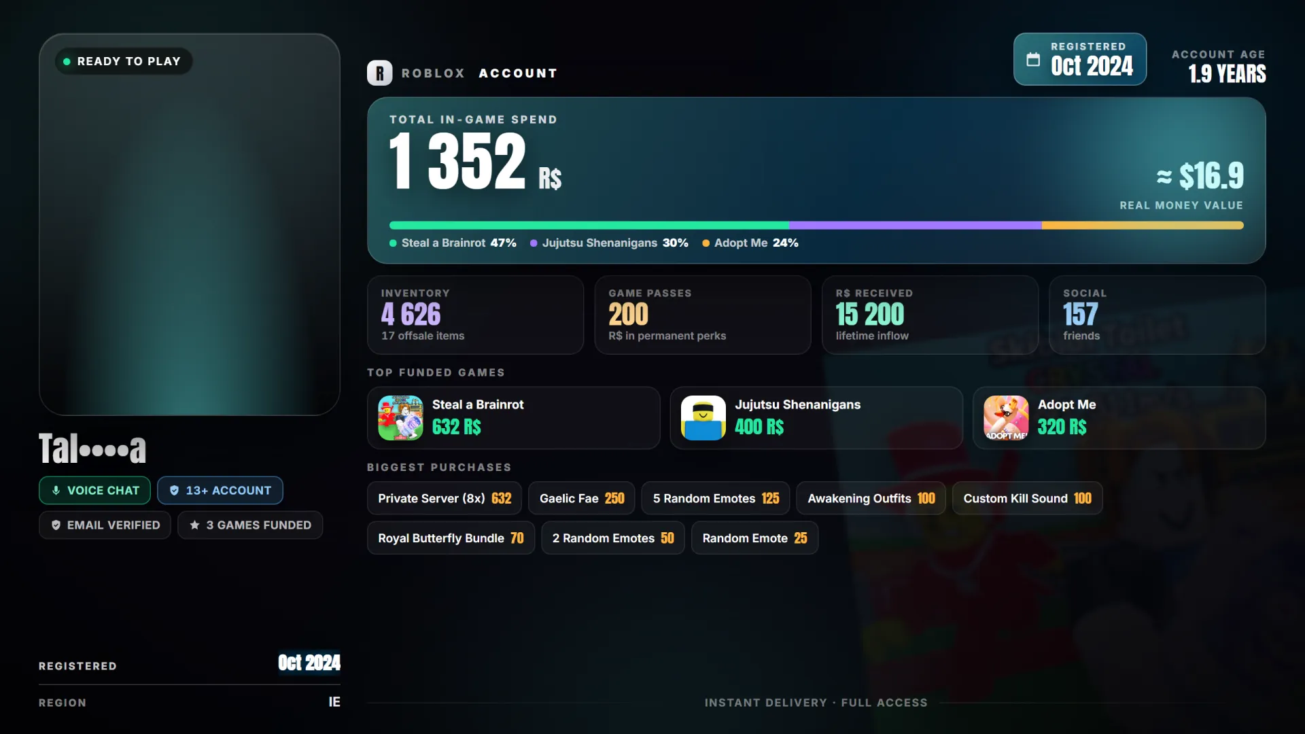
Task: Click the orange segment of spend bar
Action: (1143, 225)
